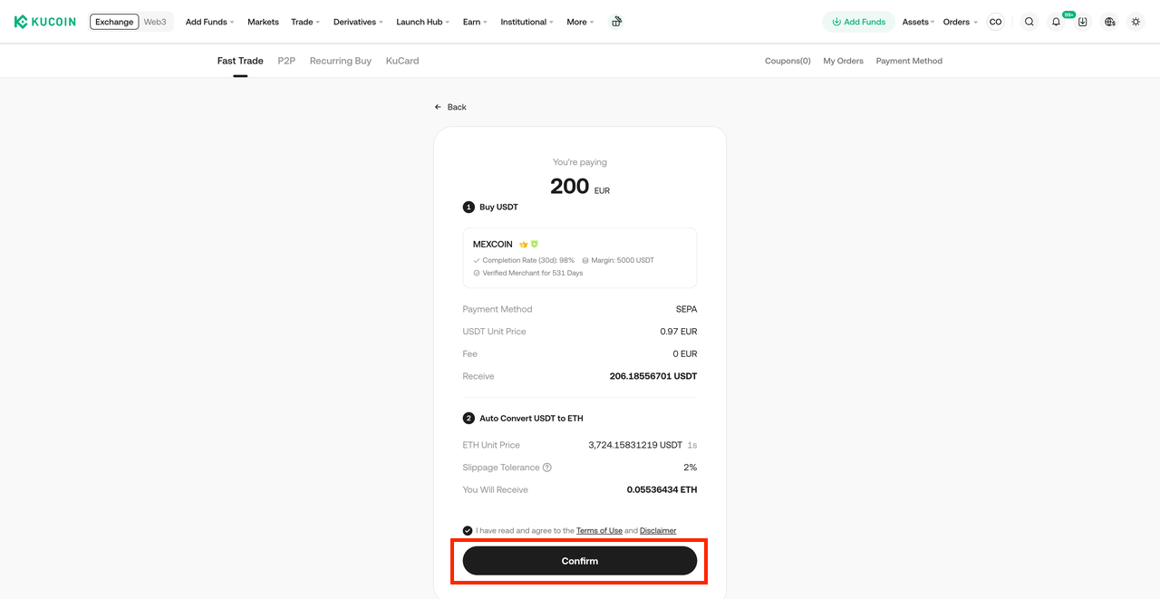Open the Assets dropdown

918,22
